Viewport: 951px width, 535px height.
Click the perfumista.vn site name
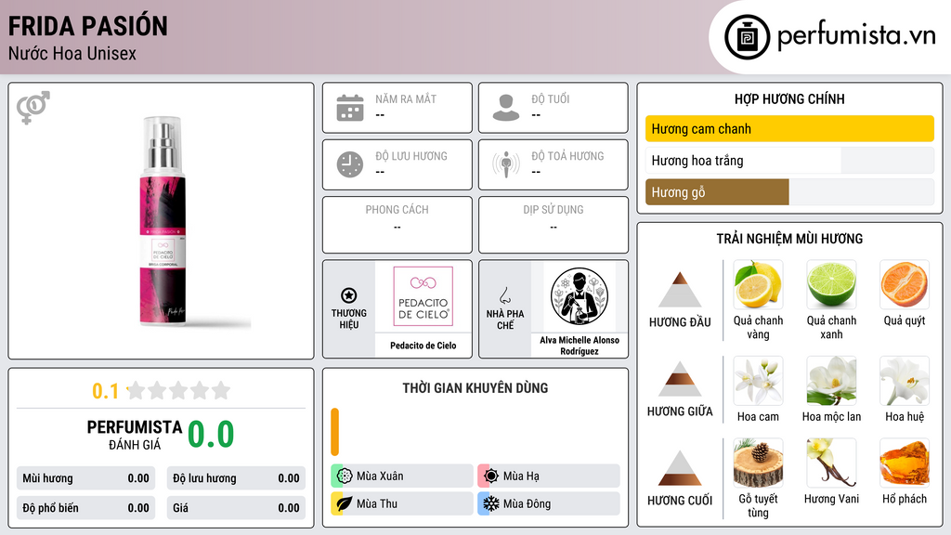coord(856,36)
